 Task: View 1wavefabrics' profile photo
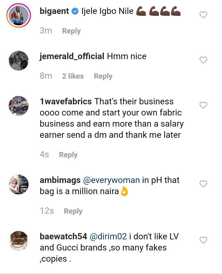click(19, 106)
